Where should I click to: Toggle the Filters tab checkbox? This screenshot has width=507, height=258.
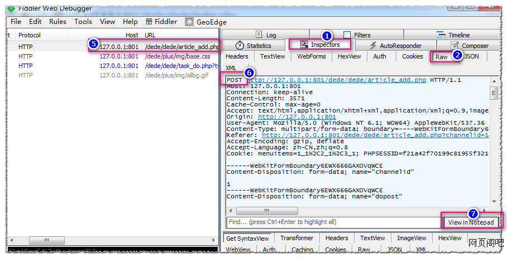click(347, 35)
